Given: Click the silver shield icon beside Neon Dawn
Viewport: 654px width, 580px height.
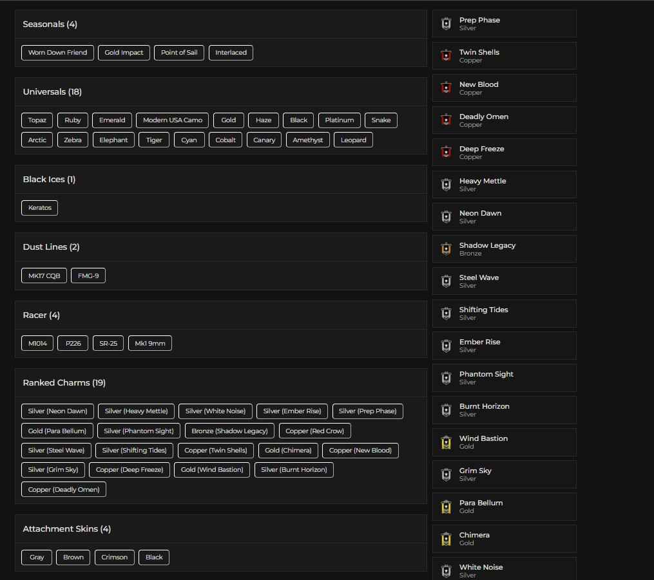Looking at the screenshot, I should point(446,216).
